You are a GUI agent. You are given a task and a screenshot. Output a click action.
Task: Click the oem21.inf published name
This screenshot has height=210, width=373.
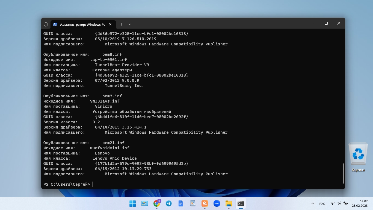113,143
